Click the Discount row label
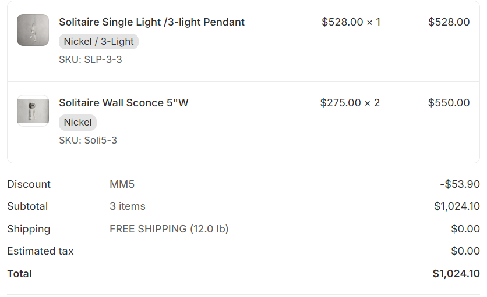The width and height of the screenshot is (487, 297). click(29, 184)
